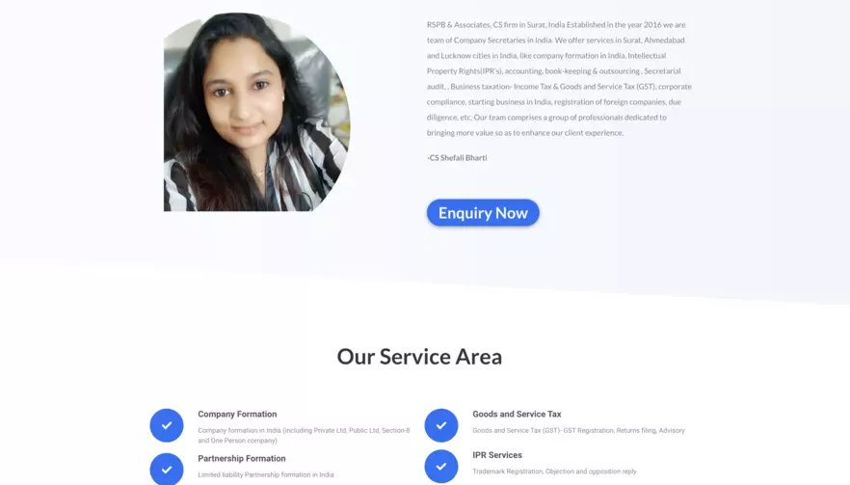Open the Company Formation service title
The width and height of the screenshot is (850, 485).
click(x=237, y=414)
